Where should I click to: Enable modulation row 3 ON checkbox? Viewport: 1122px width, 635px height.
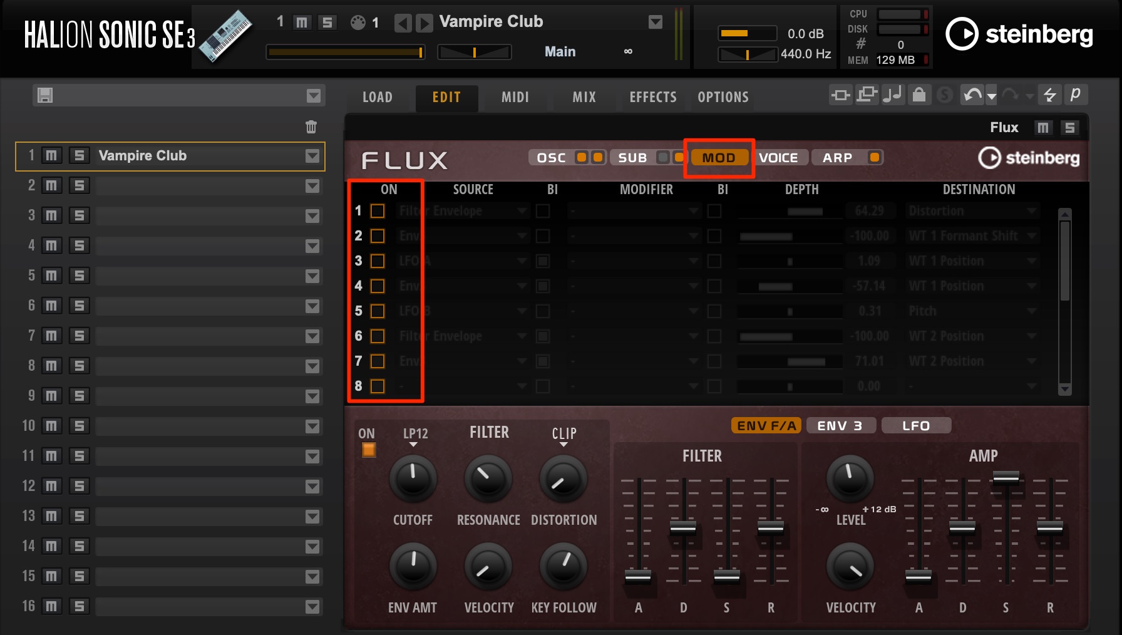pos(378,261)
